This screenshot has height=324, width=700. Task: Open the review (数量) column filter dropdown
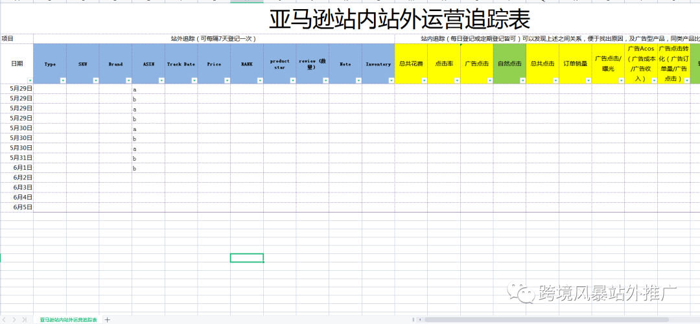click(325, 80)
